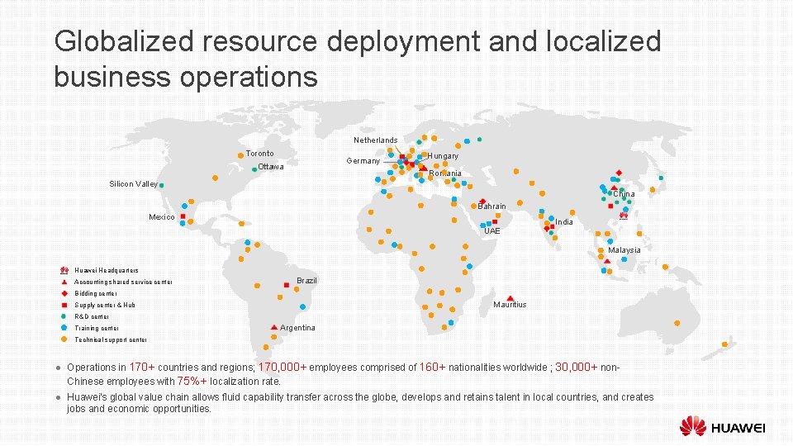Click the red triangle Accounting shared service legend icon
This screenshot has width=793, height=446.
(x=64, y=282)
